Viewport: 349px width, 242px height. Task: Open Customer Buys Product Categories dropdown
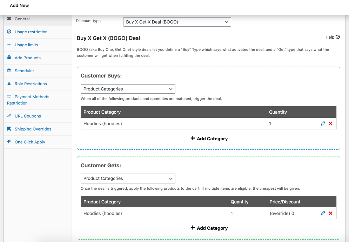pyautogui.click(x=128, y=89)
